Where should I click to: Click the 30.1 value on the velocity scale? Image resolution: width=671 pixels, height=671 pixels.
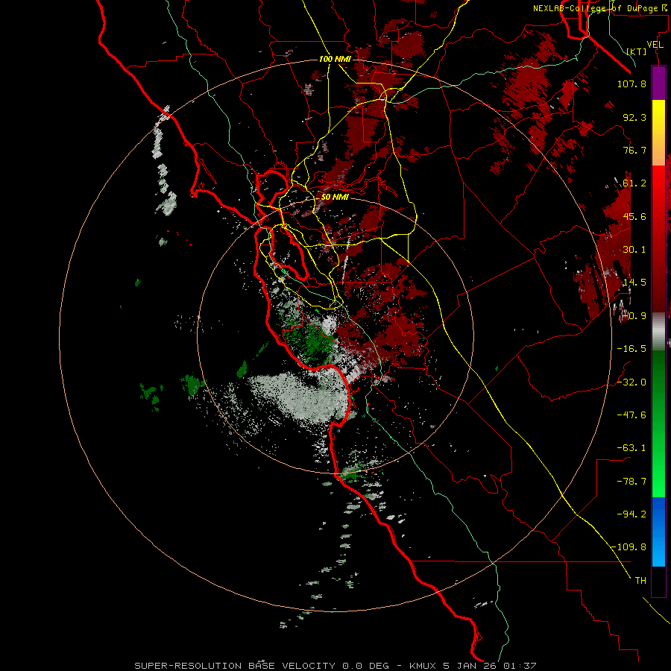(x=634, y=250)
